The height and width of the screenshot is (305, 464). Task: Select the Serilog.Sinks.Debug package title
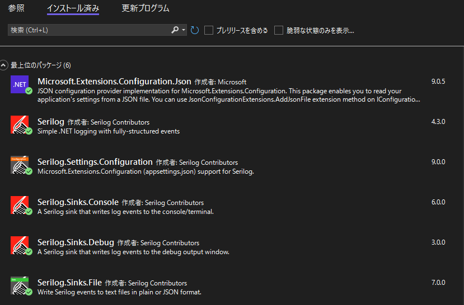[x=76, y=242]
